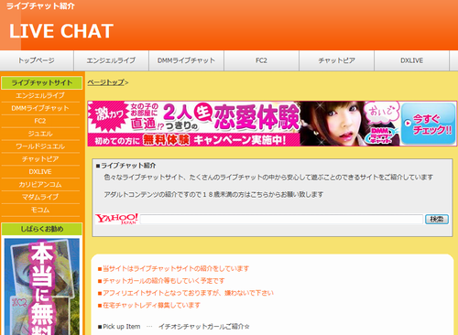Open the チャットピア navigation tab

336,60
